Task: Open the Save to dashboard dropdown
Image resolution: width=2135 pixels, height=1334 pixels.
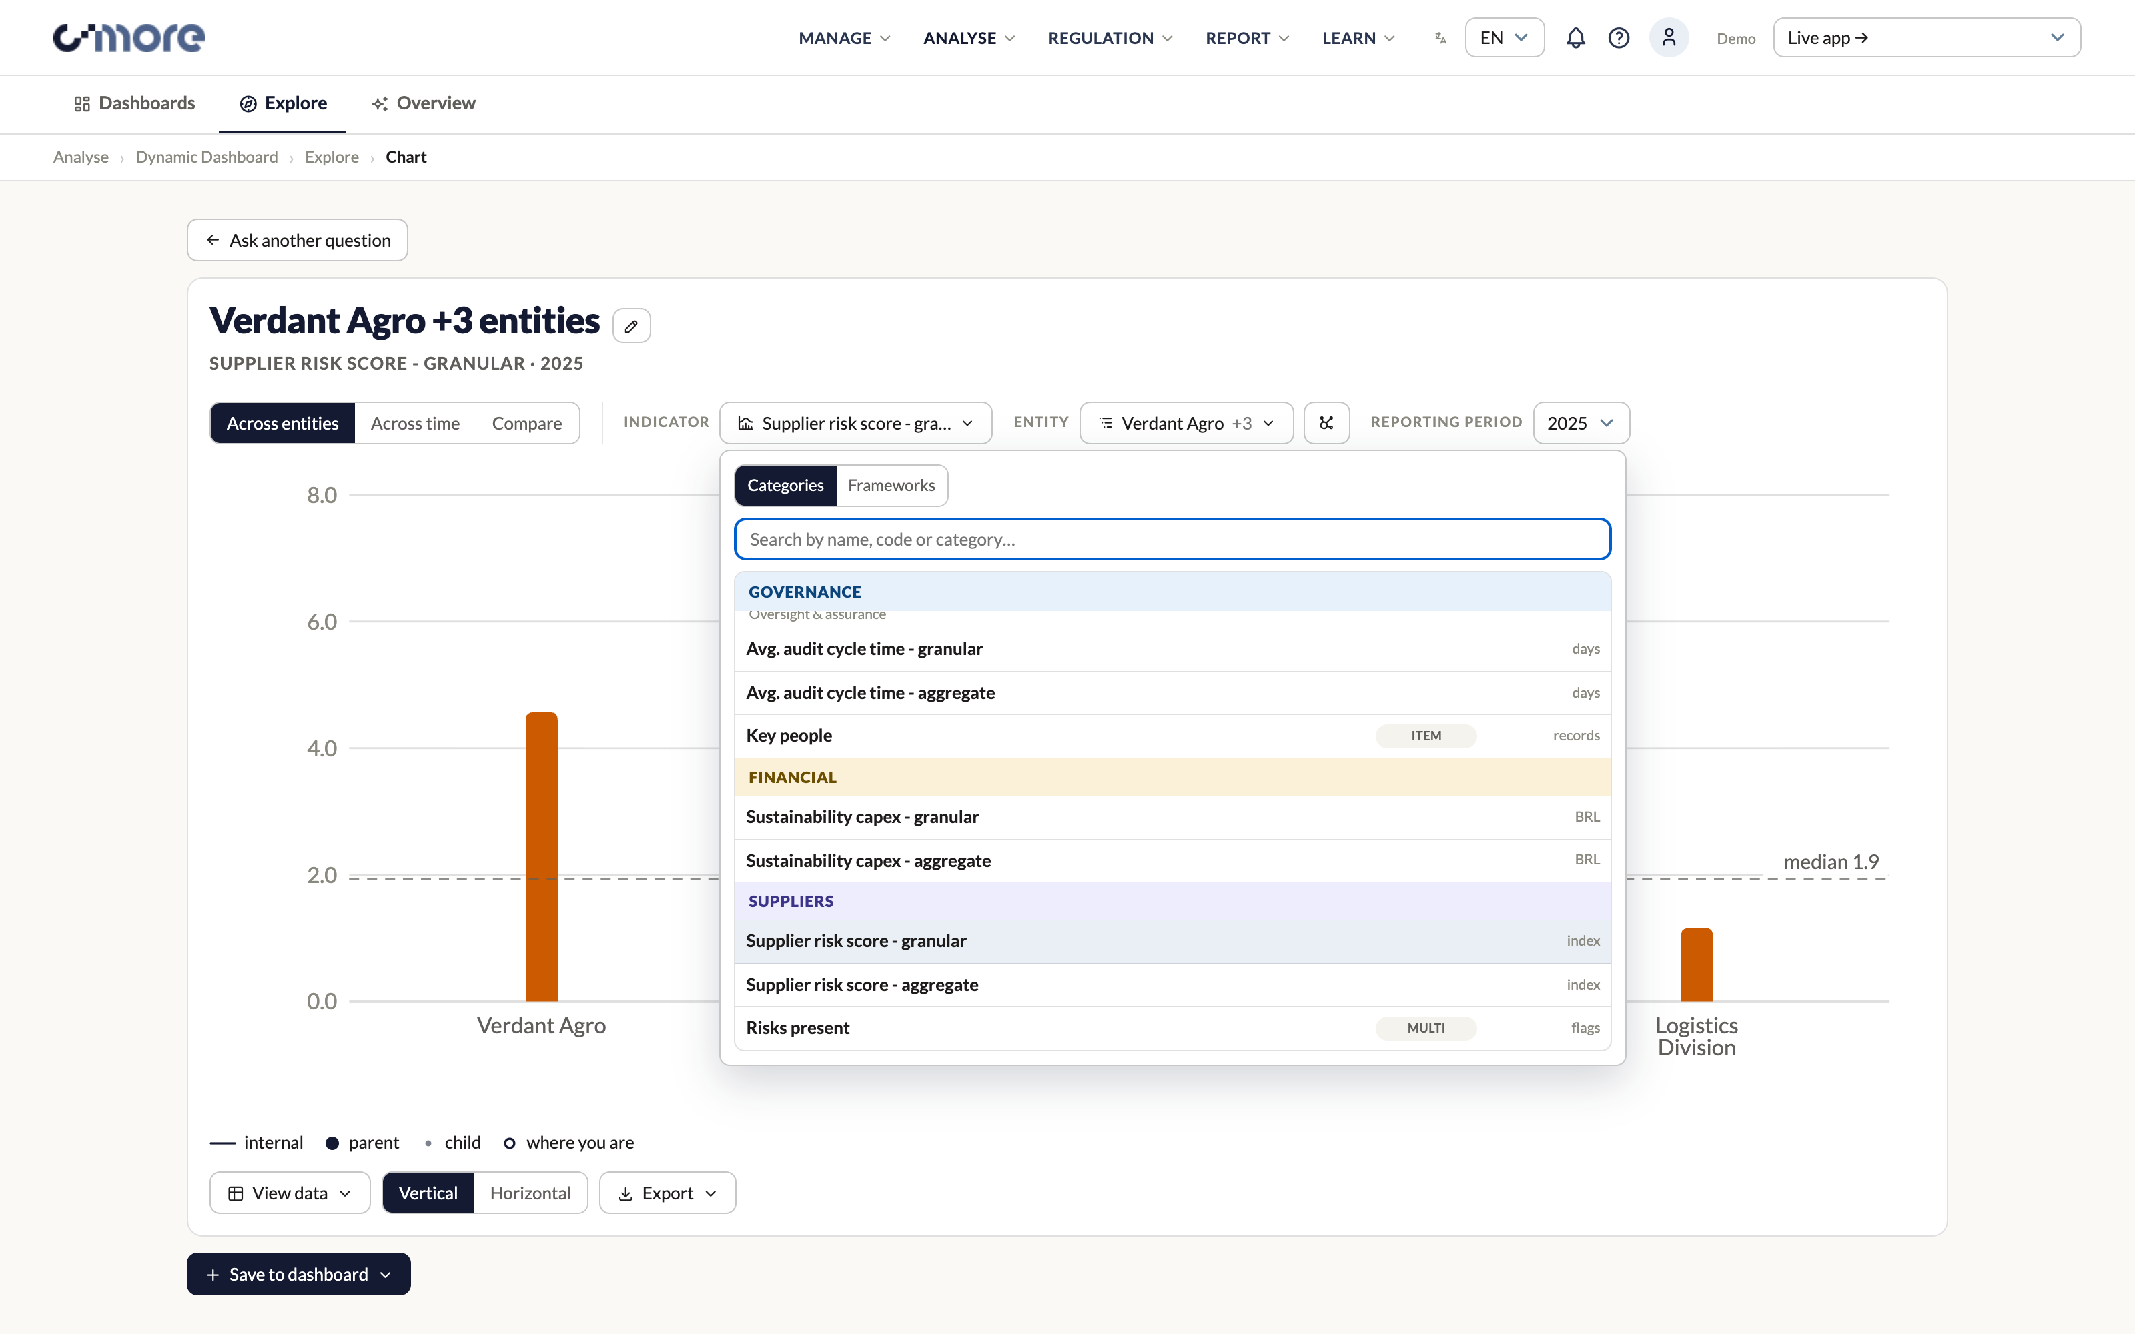Action: [298, 1274]
